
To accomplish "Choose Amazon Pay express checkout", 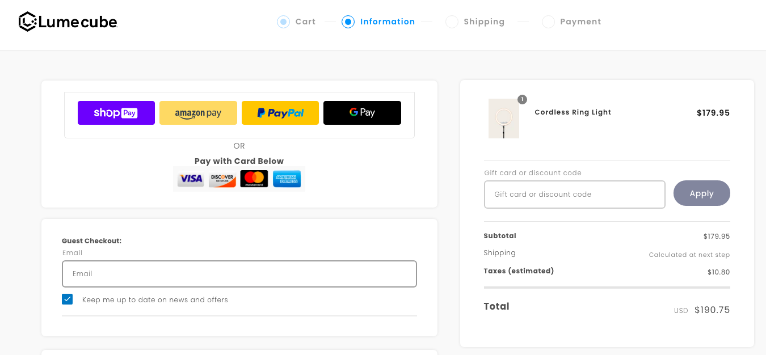I will (198, 113).
